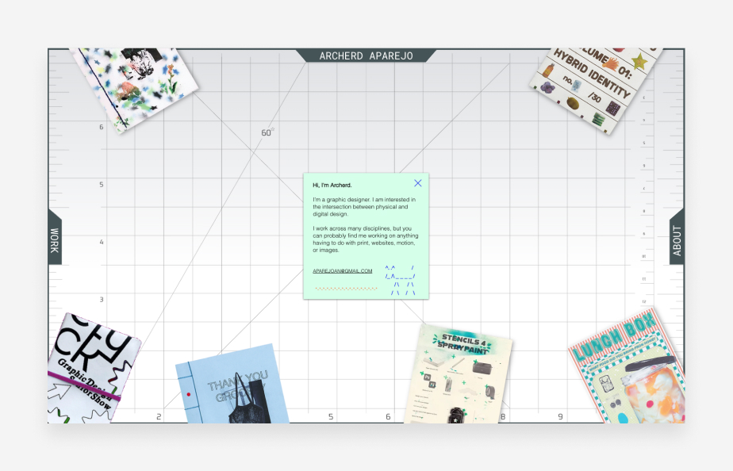The image size is (733, 471).
Task: Click the ARCHERD APAREJO site title banner
Action: click(x=366, y=56)
